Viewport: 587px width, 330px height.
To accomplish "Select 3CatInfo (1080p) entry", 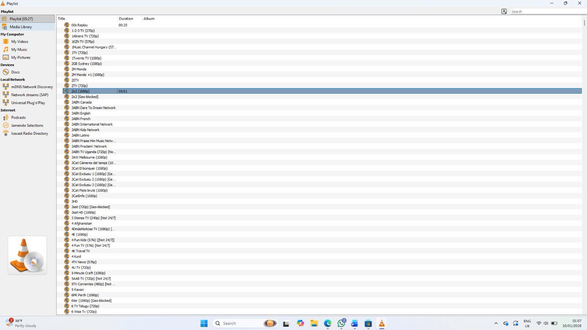I will [x=84, y=196].
